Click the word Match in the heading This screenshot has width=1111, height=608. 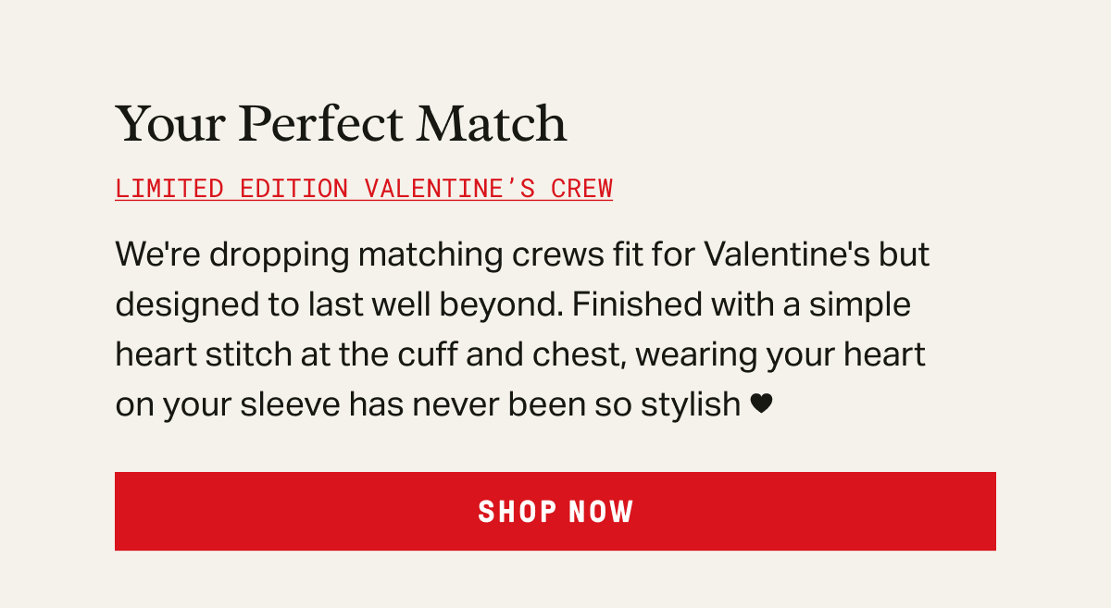(492, 124)
